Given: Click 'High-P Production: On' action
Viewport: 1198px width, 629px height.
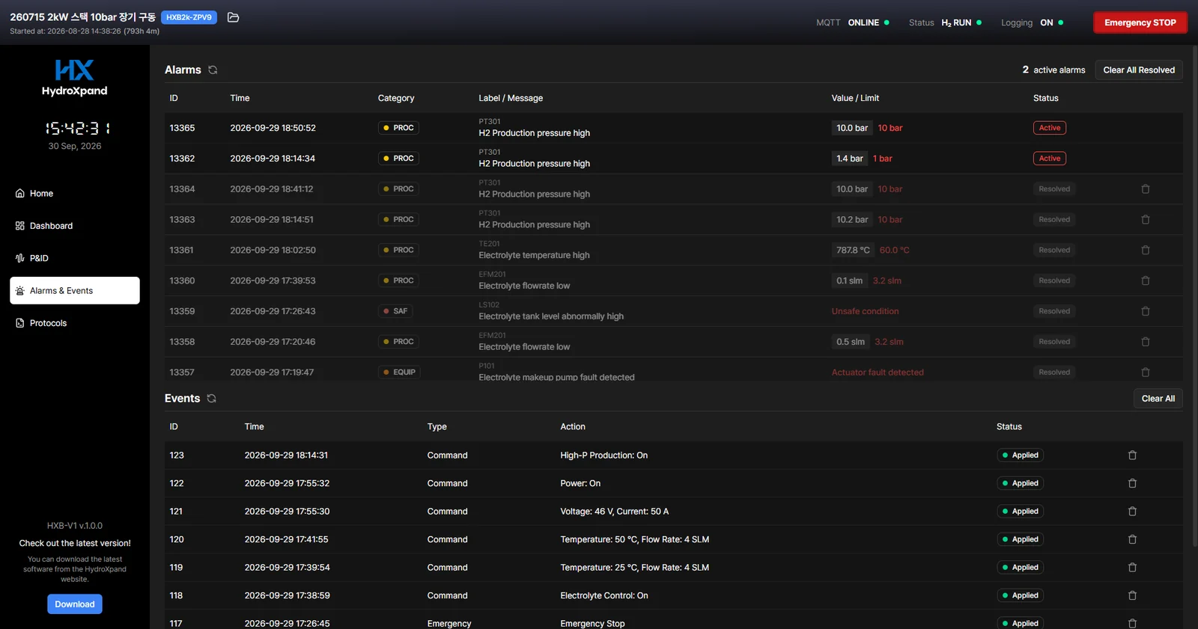Looking at the screenshot, I should [603, 455].
